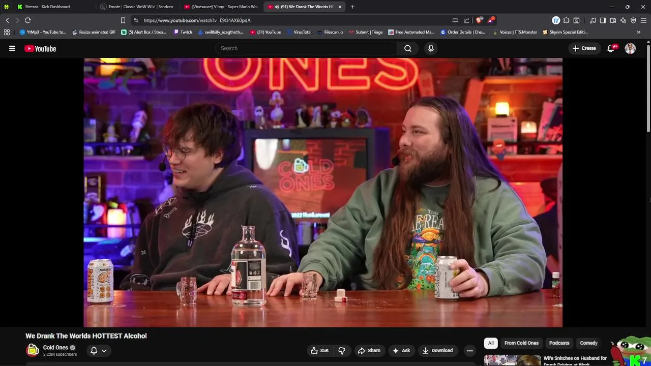Reload the page with the refresh icon
Image resolution: width=651 pixels, height=366 pixels.
tap(27, 20)
